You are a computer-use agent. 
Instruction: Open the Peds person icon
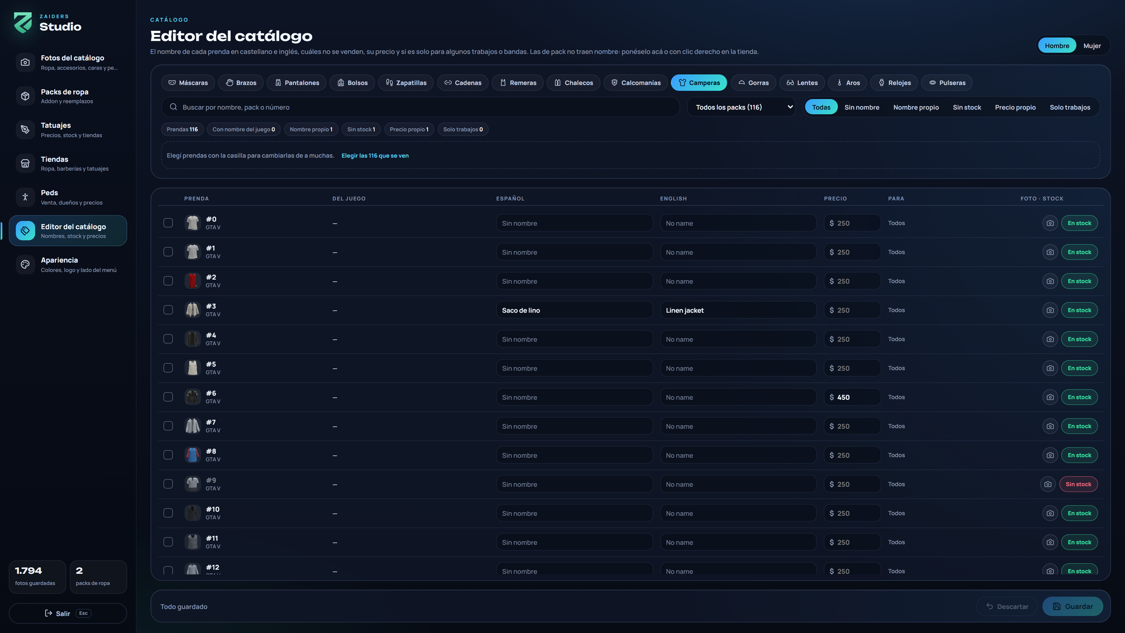point(25,197)
